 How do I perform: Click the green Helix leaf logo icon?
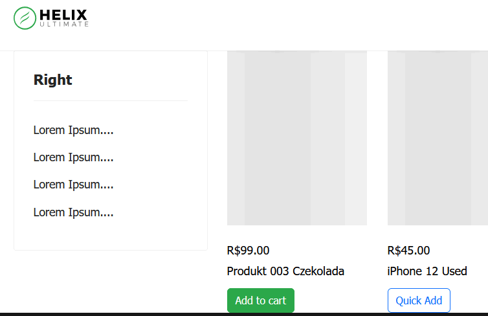pos(25,17)
